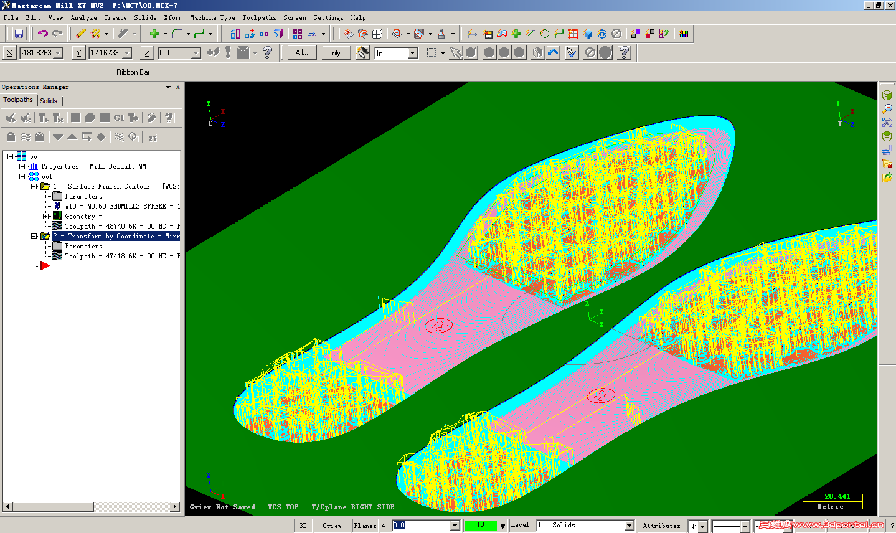
Task: Expand the Geometry node
Action: [x=45, y=216]
